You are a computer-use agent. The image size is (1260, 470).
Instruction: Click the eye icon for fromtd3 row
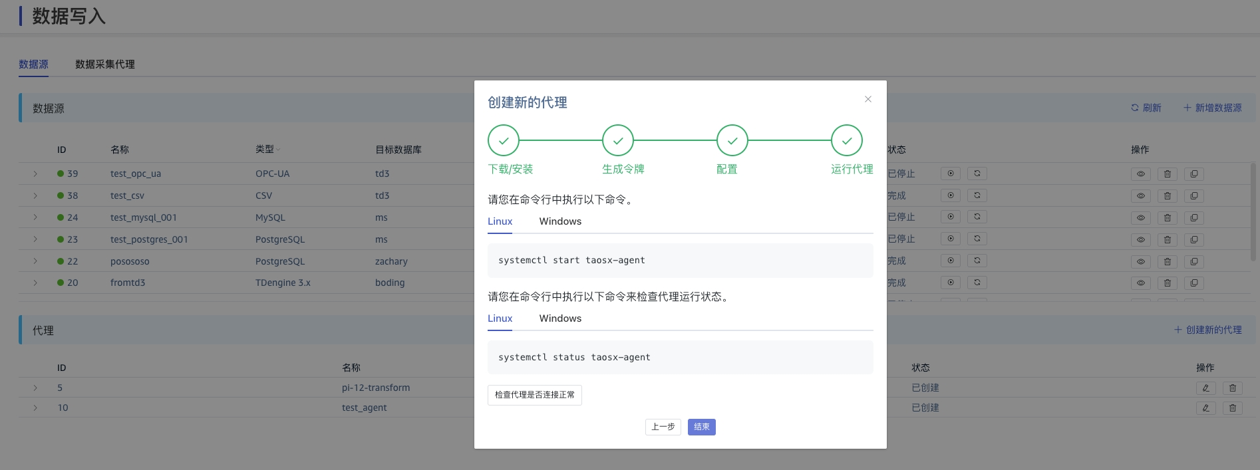pyautogui.click(x=1140, y=283)
